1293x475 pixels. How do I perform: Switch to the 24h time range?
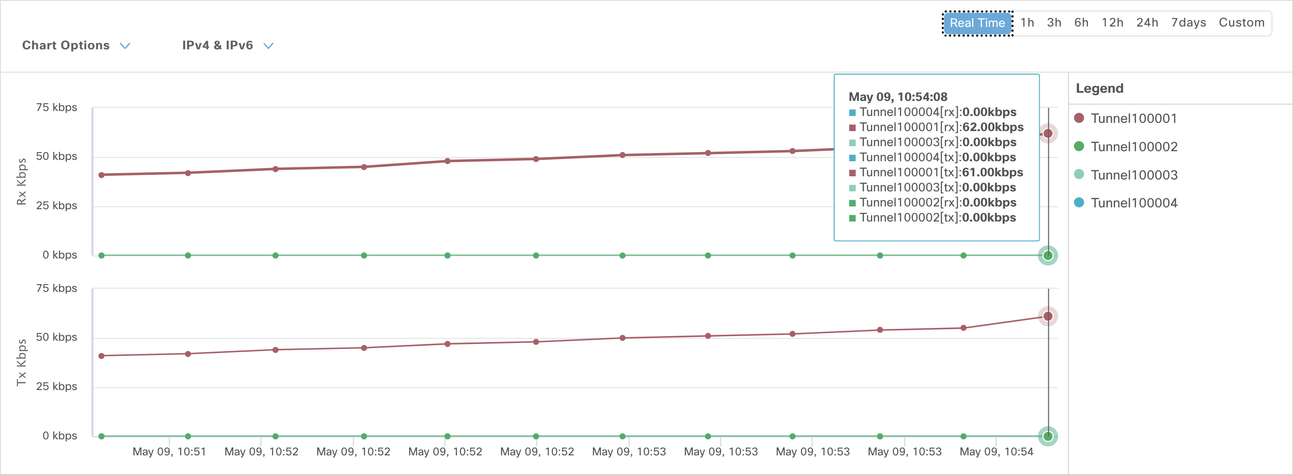click(x=1147, y=22)
